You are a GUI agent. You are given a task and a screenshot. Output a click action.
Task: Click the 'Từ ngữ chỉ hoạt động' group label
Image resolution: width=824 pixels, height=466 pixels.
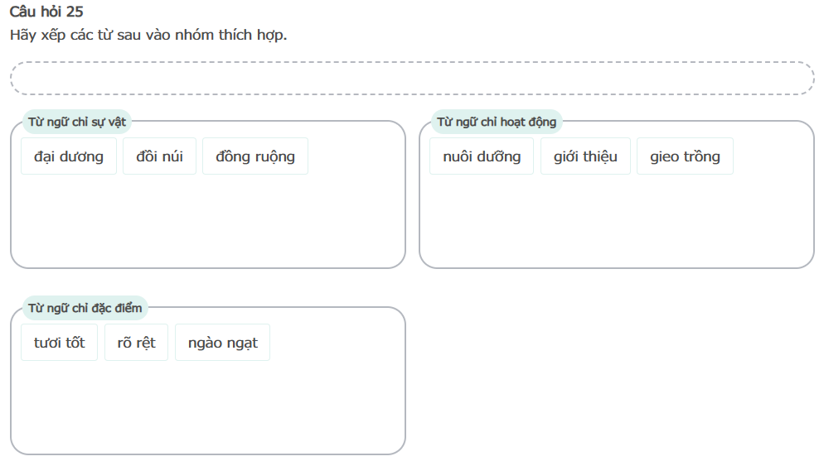(x=497, y=122)
